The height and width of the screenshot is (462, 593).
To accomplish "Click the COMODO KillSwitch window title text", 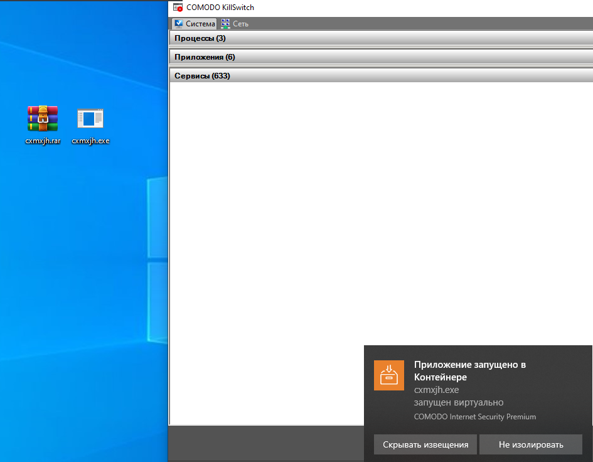I will [x=220, y=7].
